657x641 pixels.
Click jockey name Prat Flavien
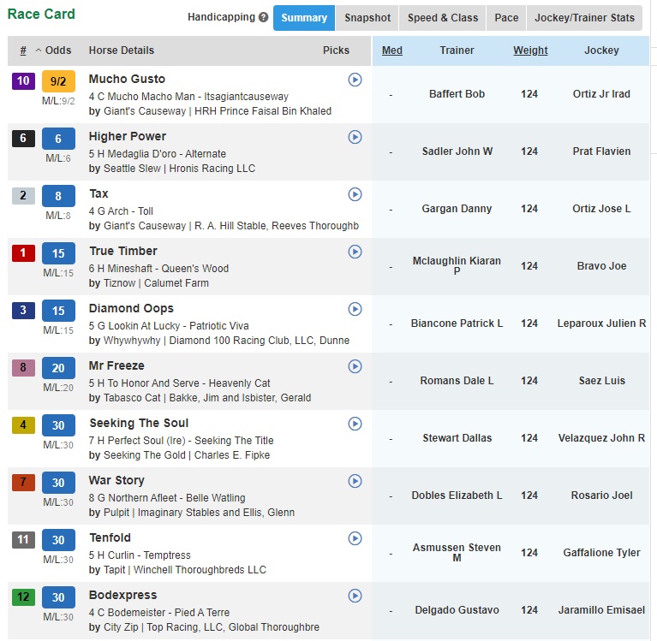(601, 151)
